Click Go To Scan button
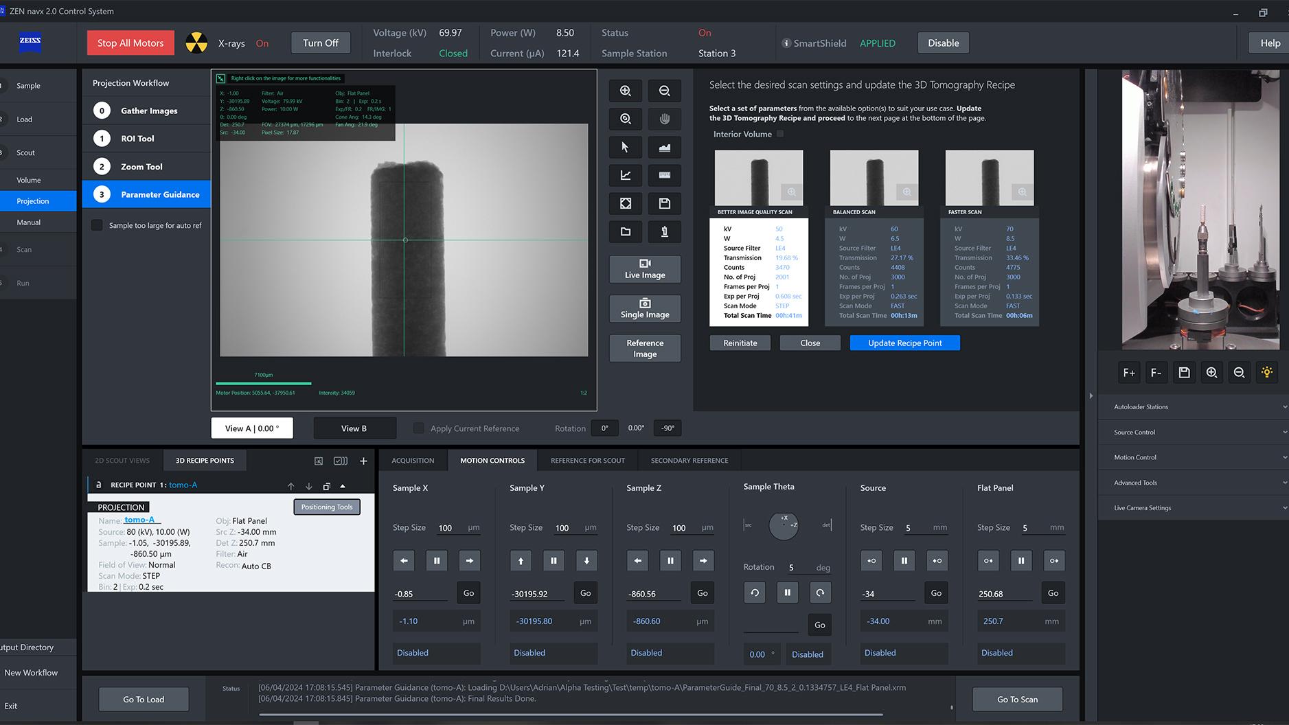Screen dimensions: 1289x725 [x=1017, y=699]
